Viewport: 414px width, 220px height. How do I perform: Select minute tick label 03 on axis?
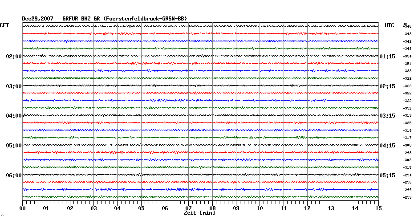[x=94, y=208]
